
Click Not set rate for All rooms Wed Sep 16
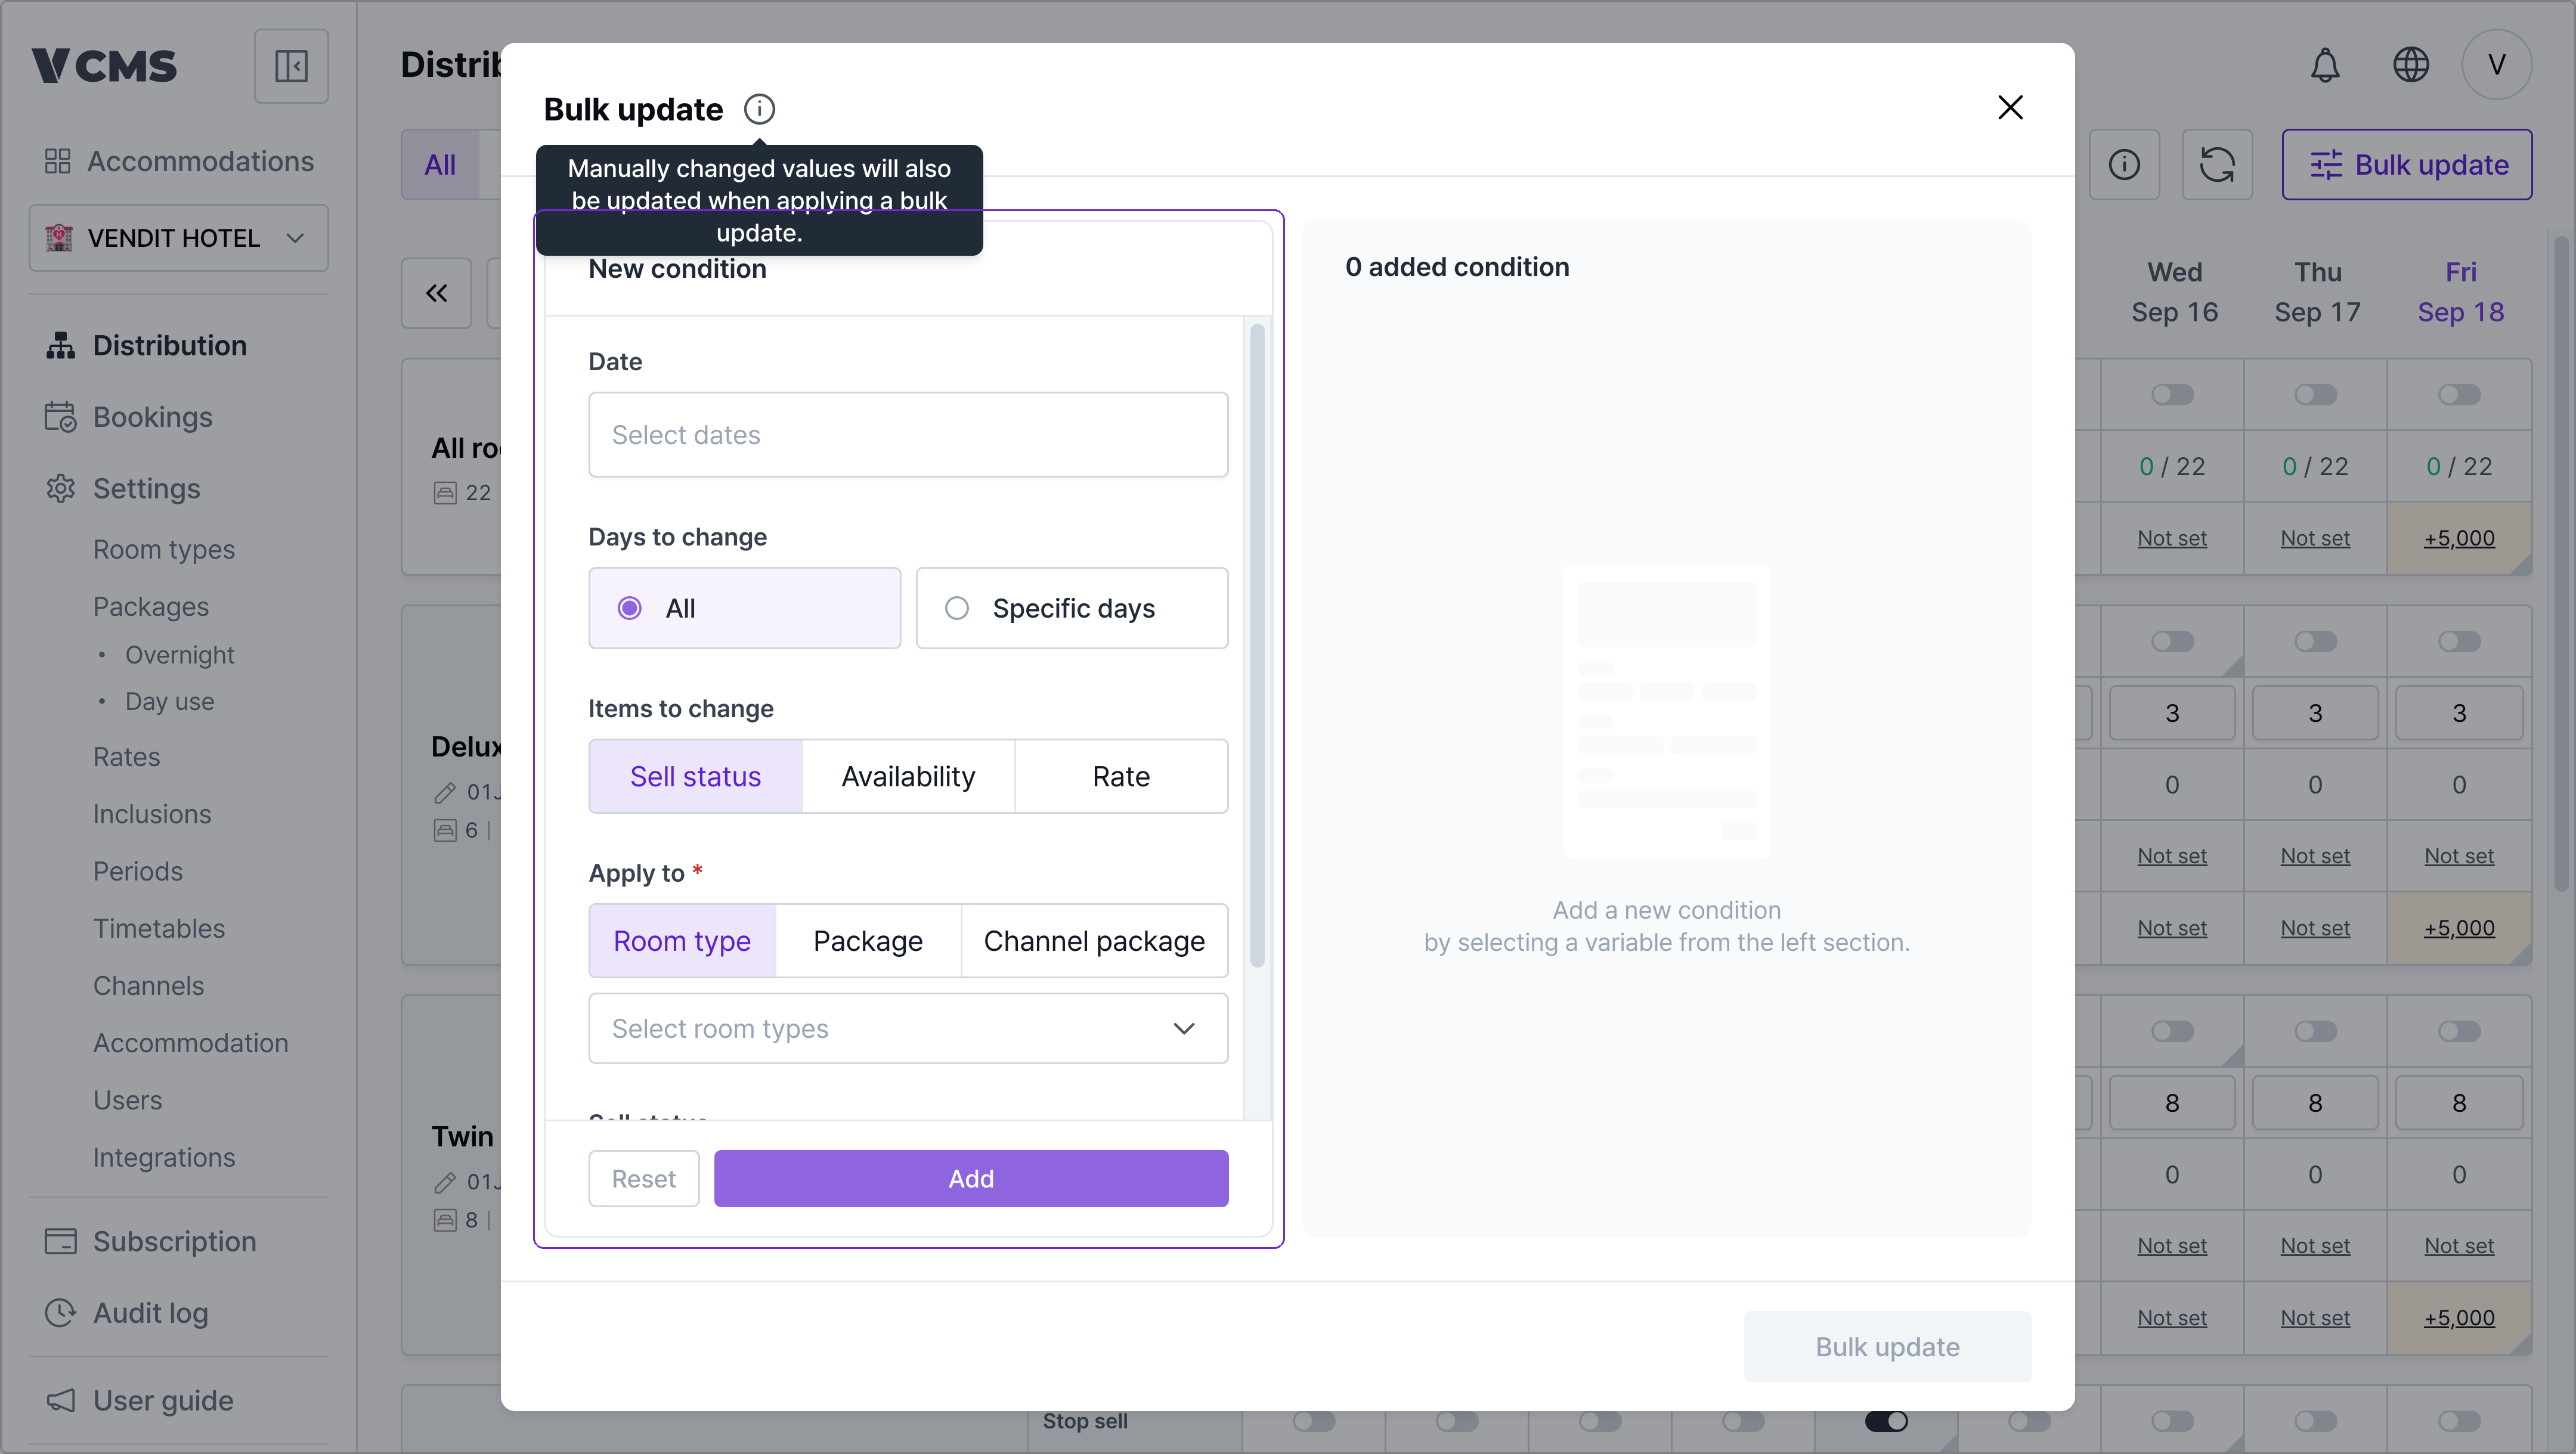pyautogui.click(x=2172, y=538)
